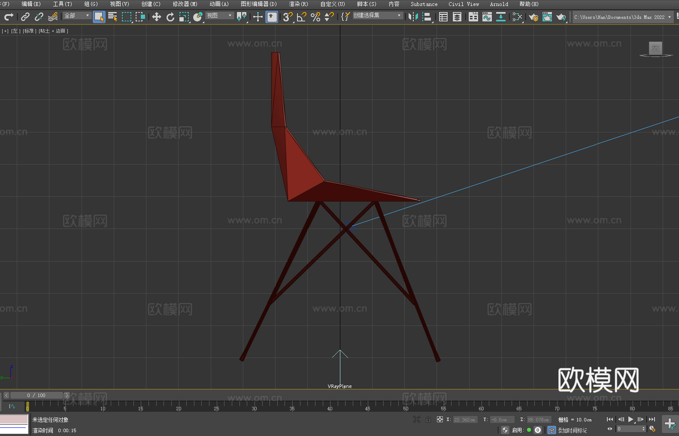Viewport: 679px width, 436px height.
Task: Open Select by Name list
Action: click(x=113, y=17)
